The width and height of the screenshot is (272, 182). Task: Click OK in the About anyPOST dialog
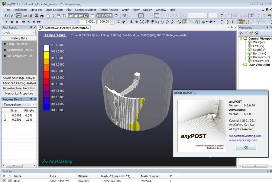tap(246, 147)
